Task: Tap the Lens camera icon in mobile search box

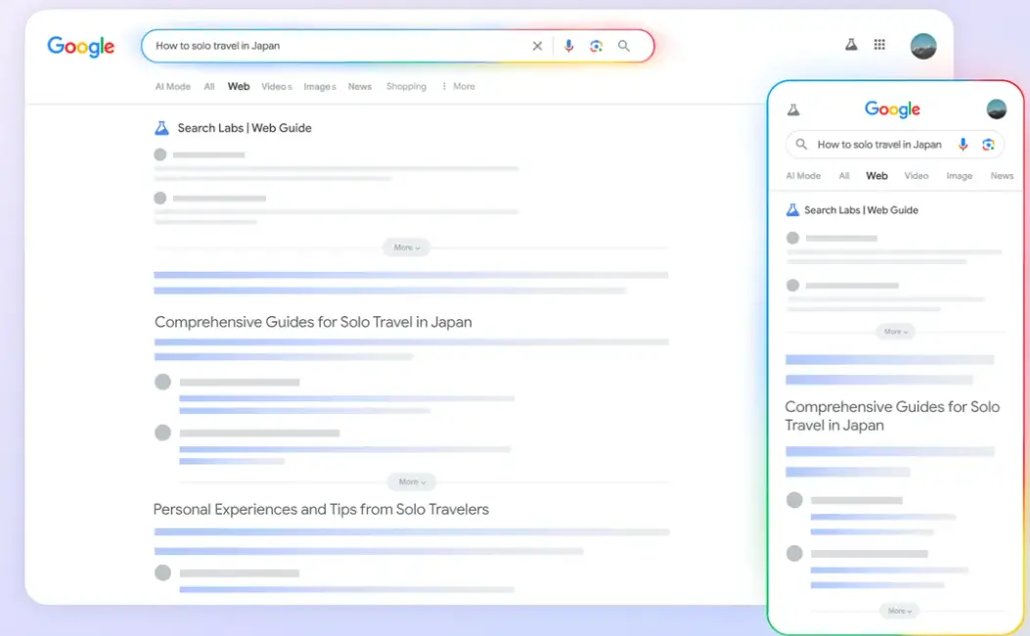Action: [x=988, y=145]
